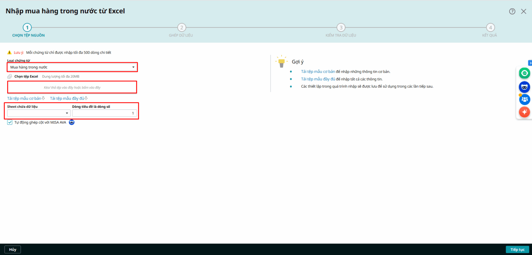Click the MISA AVA icon beside checkbox
The width and height of the screenshot is (532, 255).
point(71,122)
